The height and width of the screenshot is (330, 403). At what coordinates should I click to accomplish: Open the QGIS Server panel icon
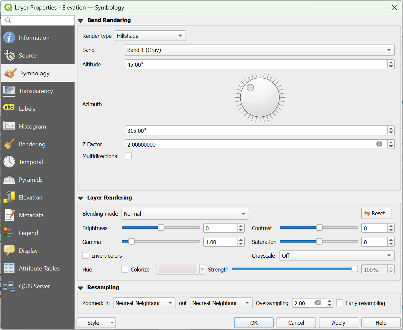(x=9, y=286)
